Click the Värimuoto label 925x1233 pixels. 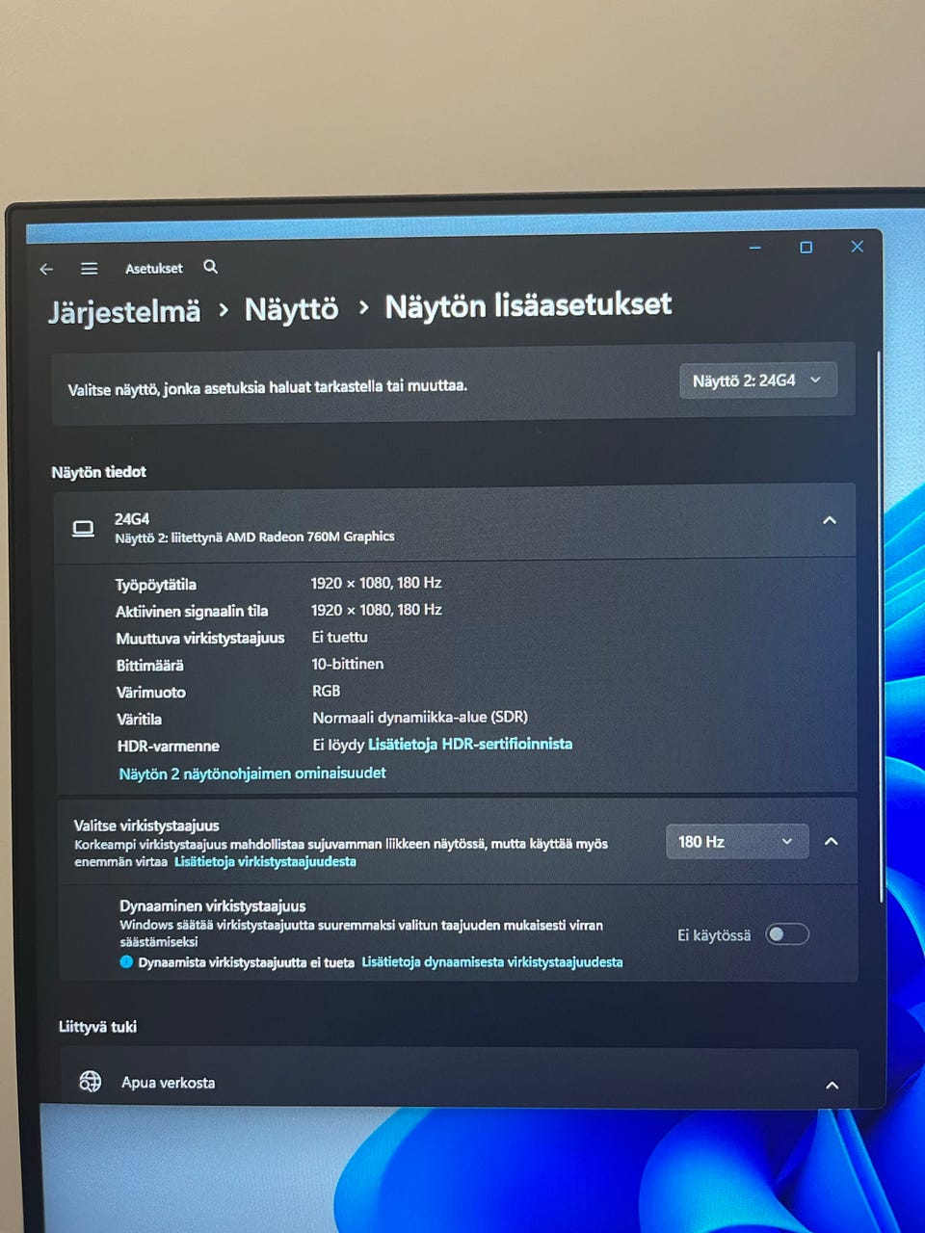pyautogui.click(x=151, y=692)
